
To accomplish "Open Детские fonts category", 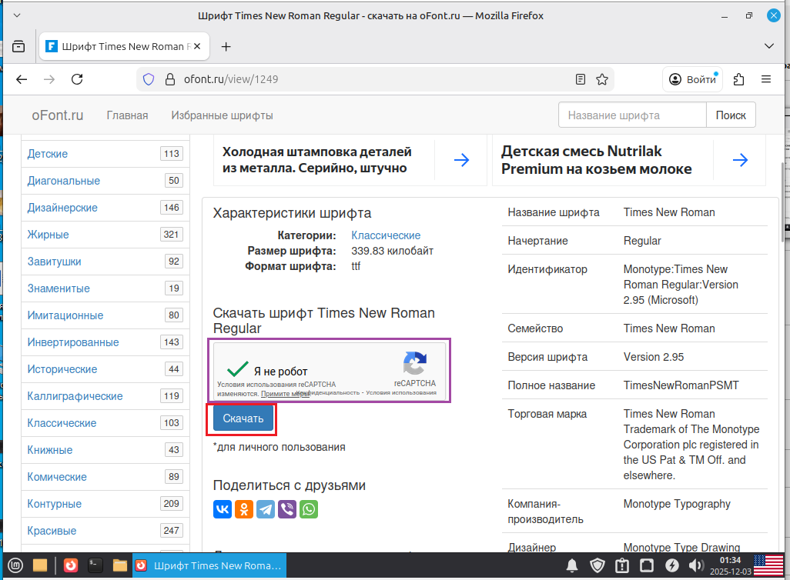I will point(48,154).
